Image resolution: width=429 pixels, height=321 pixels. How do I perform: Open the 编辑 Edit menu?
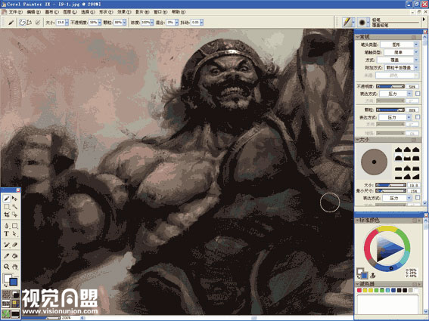pos(33,12)
